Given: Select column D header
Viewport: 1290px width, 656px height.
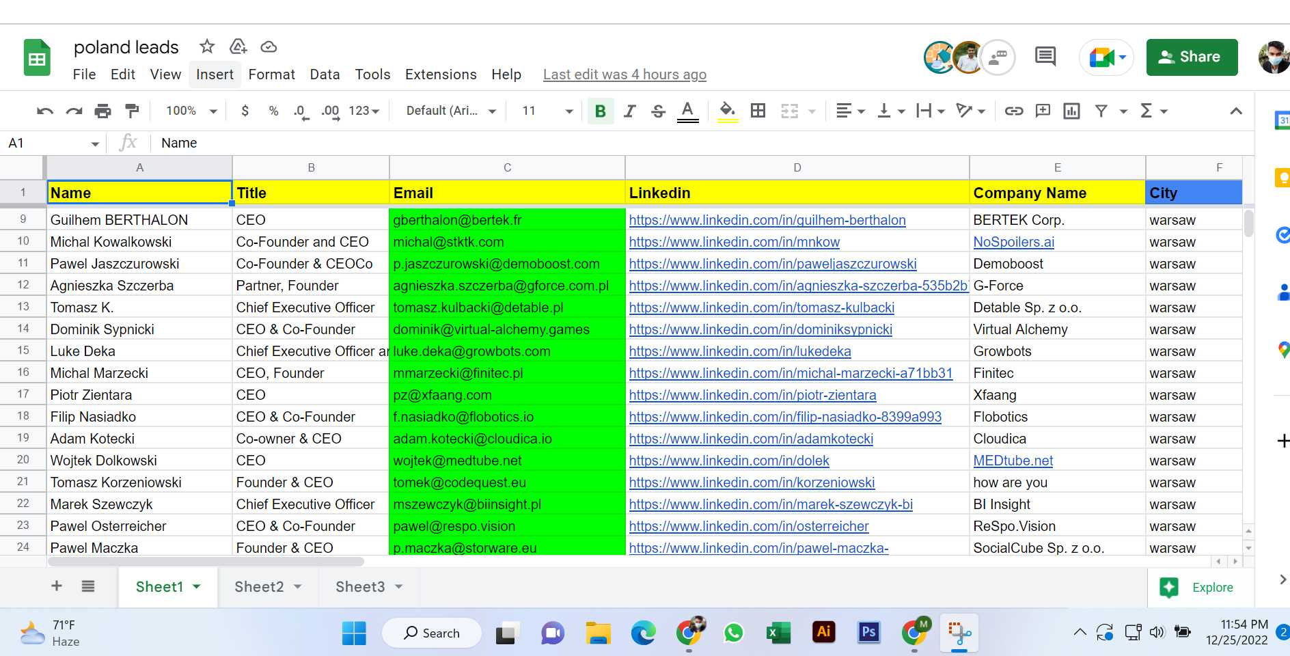Looking at the screenshot, I should [797, 167].
